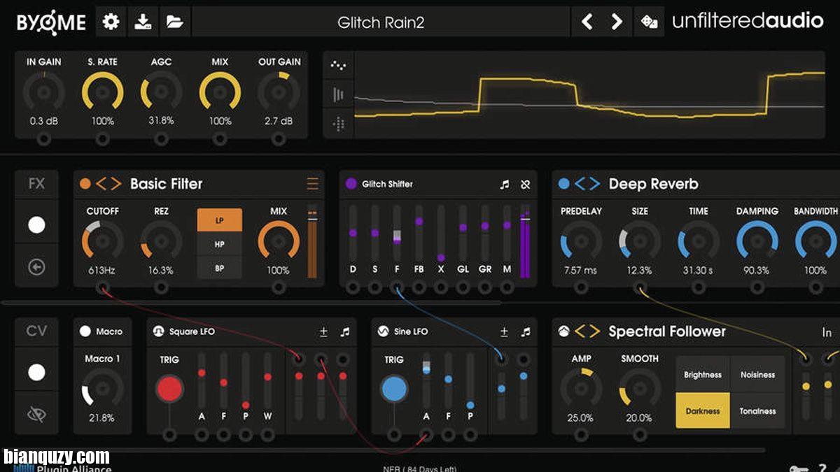Open the BYOME settings gear
This screenshot has width=840, height=472.
(111, 22)
